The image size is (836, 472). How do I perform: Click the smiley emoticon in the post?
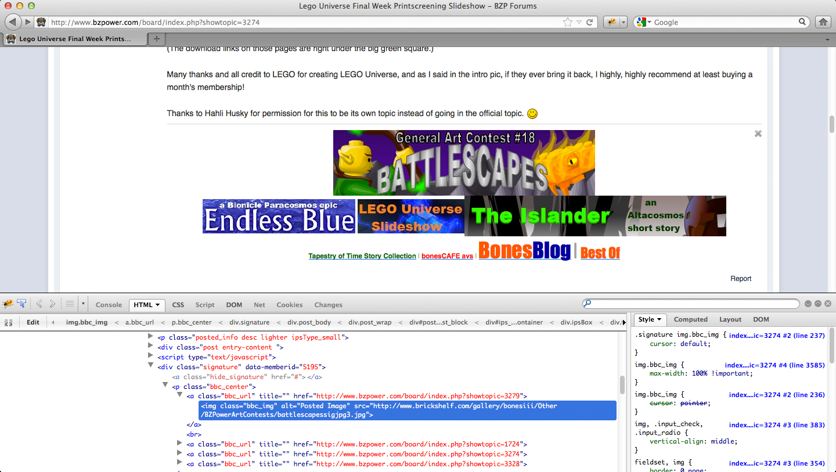point(532,114)
